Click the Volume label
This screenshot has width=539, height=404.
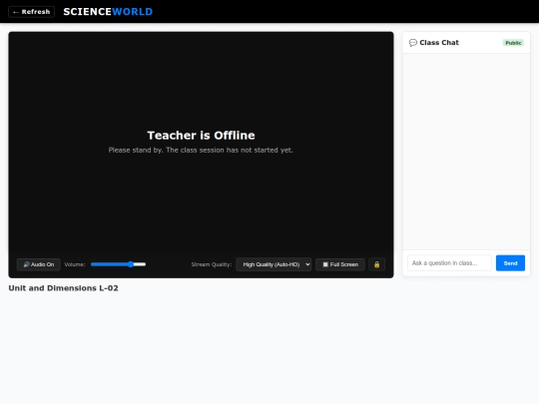[x=75, y=264]
